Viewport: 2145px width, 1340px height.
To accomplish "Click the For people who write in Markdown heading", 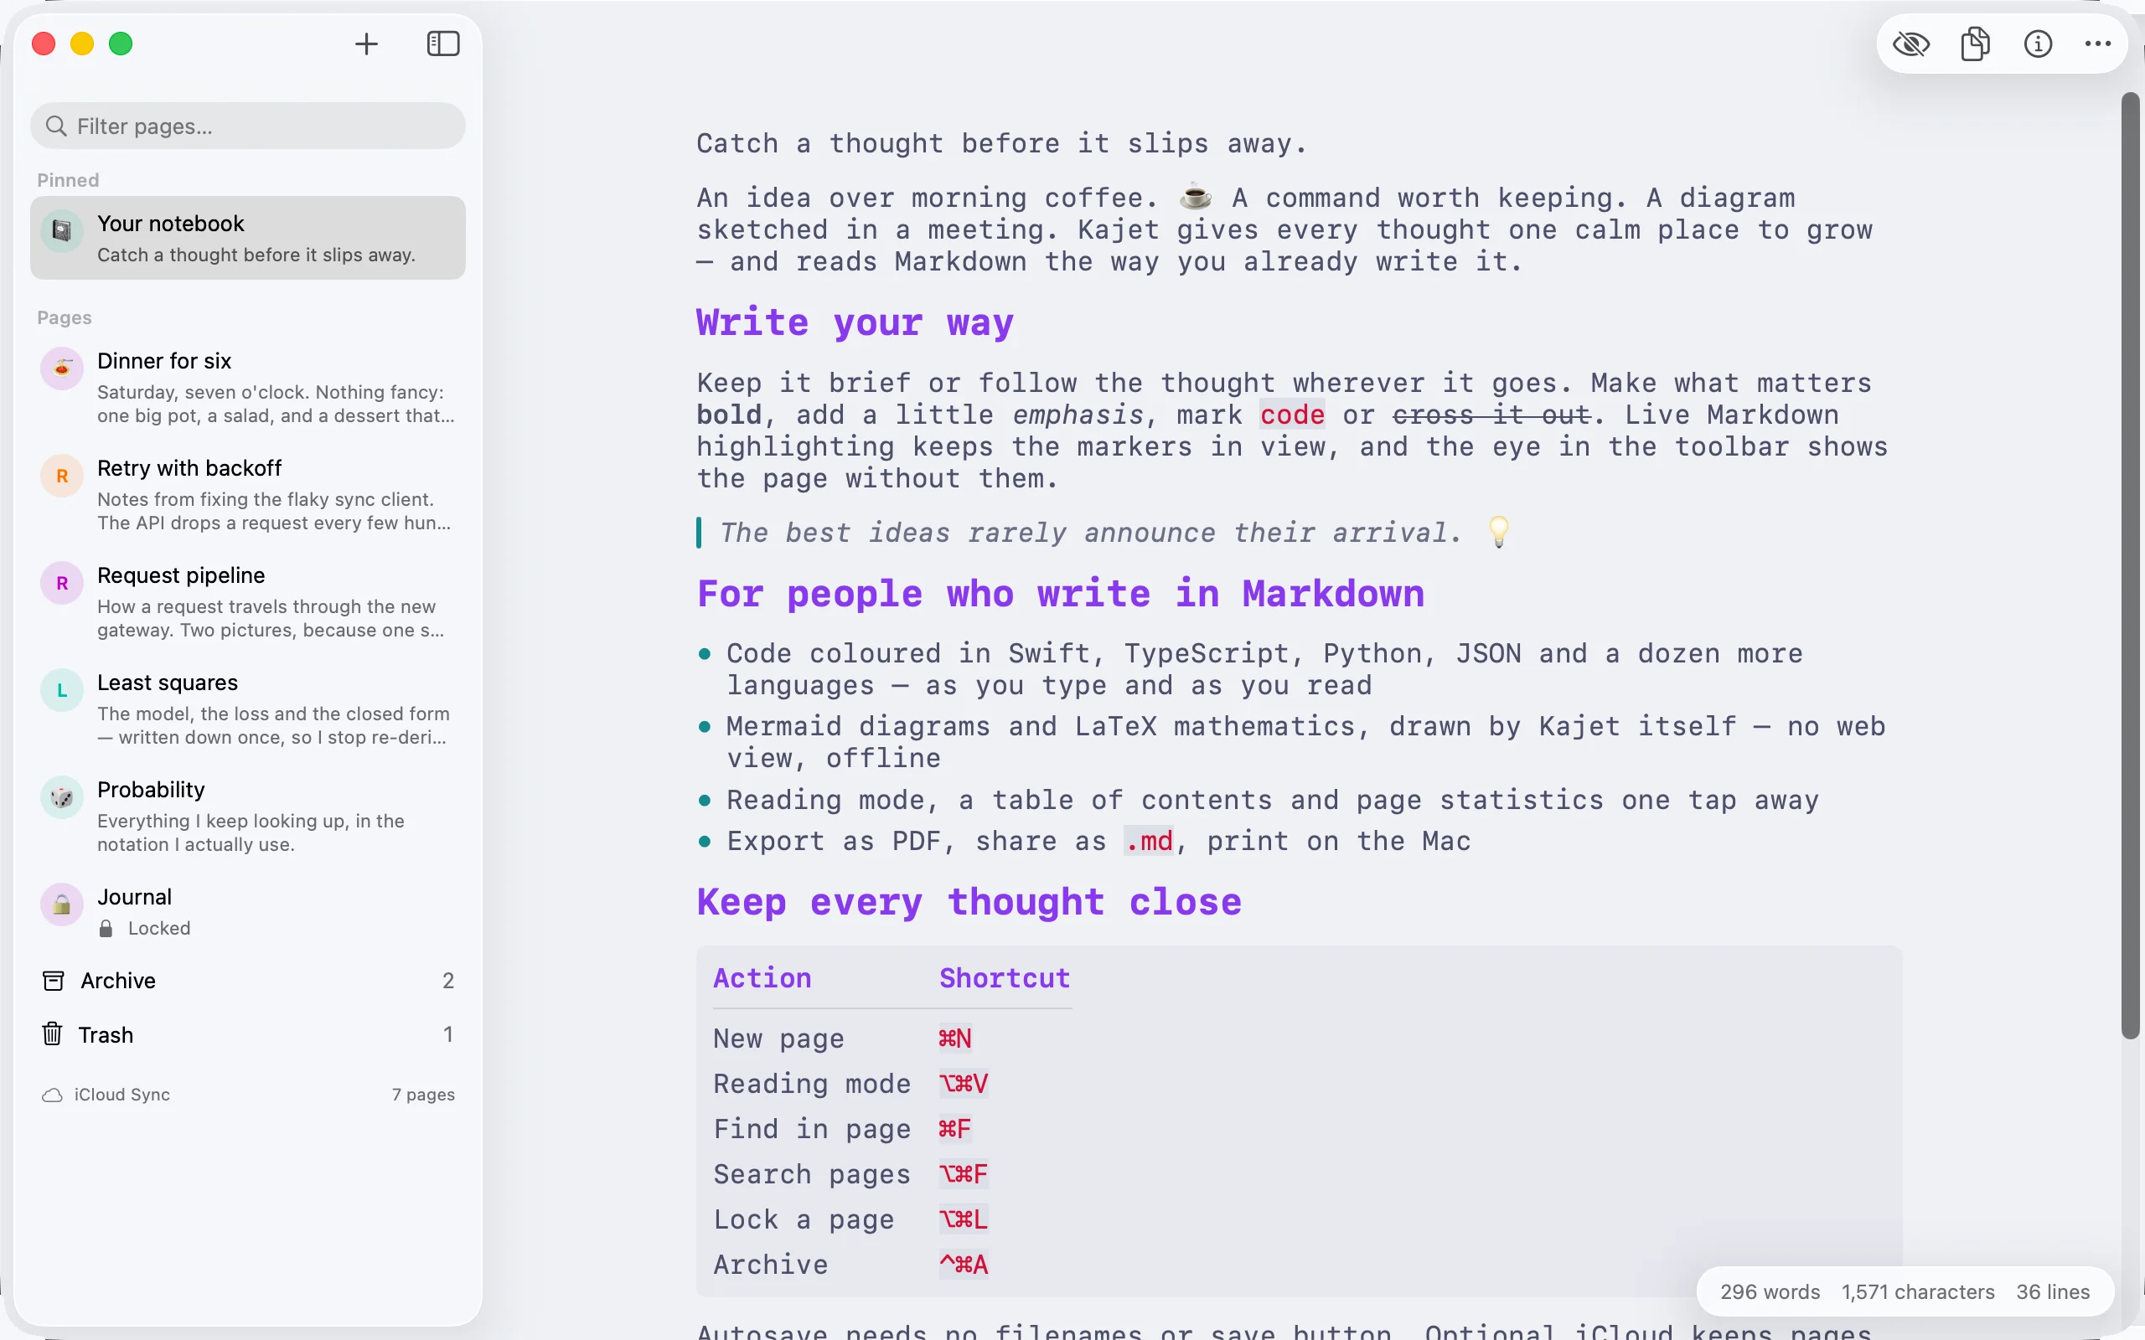I will coord(1060,594).
